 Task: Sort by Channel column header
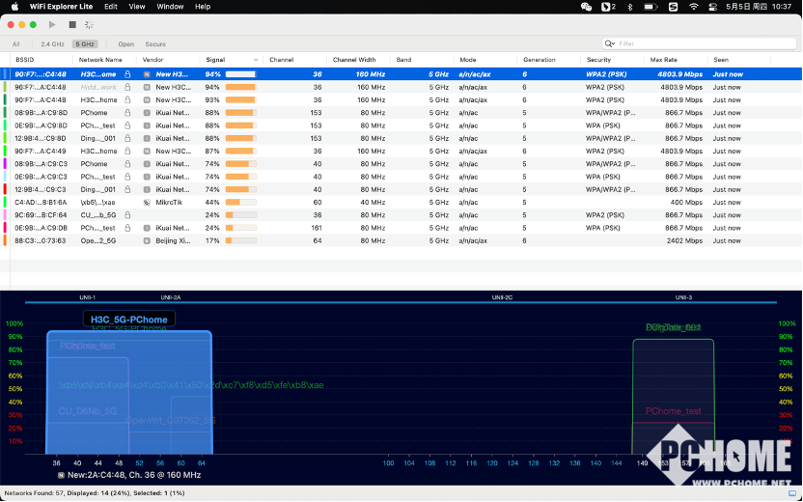pyautogui.click(x=281, y=60)
